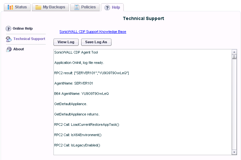
Task: Click the Online Help question icon
Action: [8, 29]
